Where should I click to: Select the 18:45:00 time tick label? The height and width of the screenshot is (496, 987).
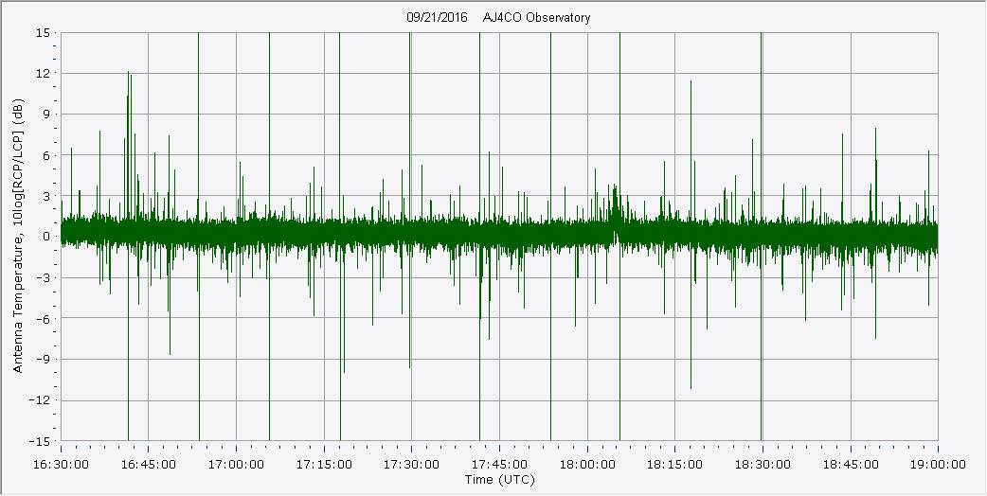851,465
